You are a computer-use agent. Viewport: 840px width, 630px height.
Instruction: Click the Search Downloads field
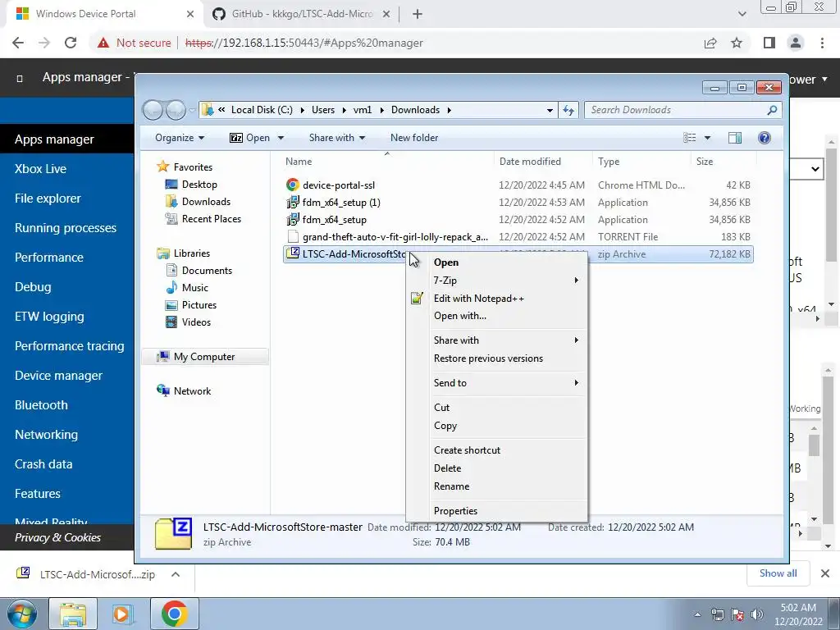click(x=682, y=110)
